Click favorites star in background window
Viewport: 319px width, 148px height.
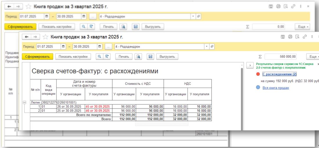click(x=28, y=7)
